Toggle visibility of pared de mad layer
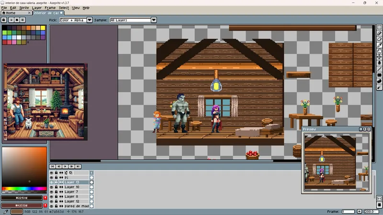This screenshot has height=215, width=383. (x=52, y=206)
